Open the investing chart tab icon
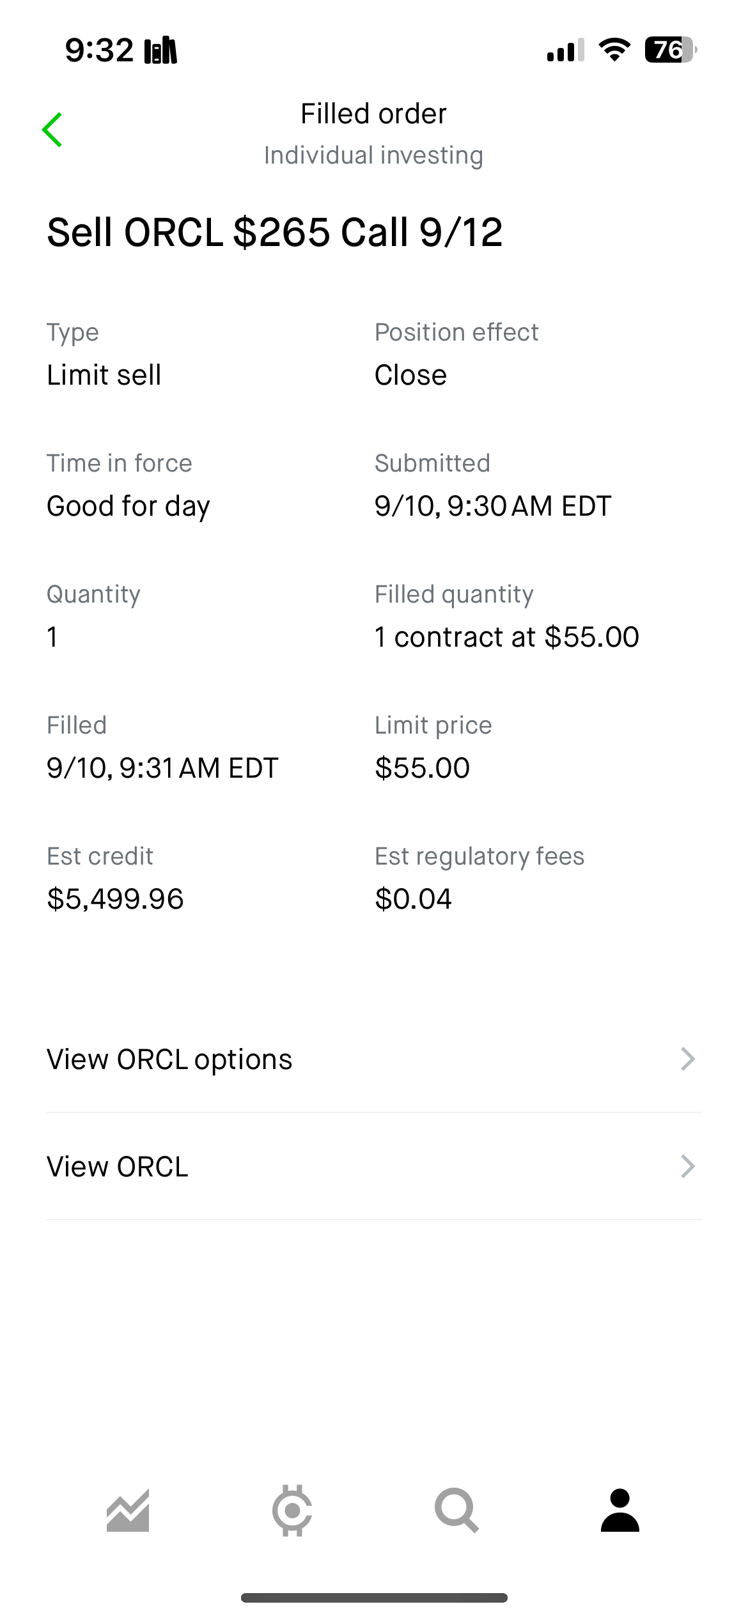The height and width of the screenshot is (1618, 748). 128,1511
